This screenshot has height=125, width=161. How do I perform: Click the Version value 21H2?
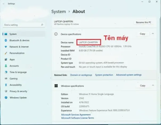(81, 98)
